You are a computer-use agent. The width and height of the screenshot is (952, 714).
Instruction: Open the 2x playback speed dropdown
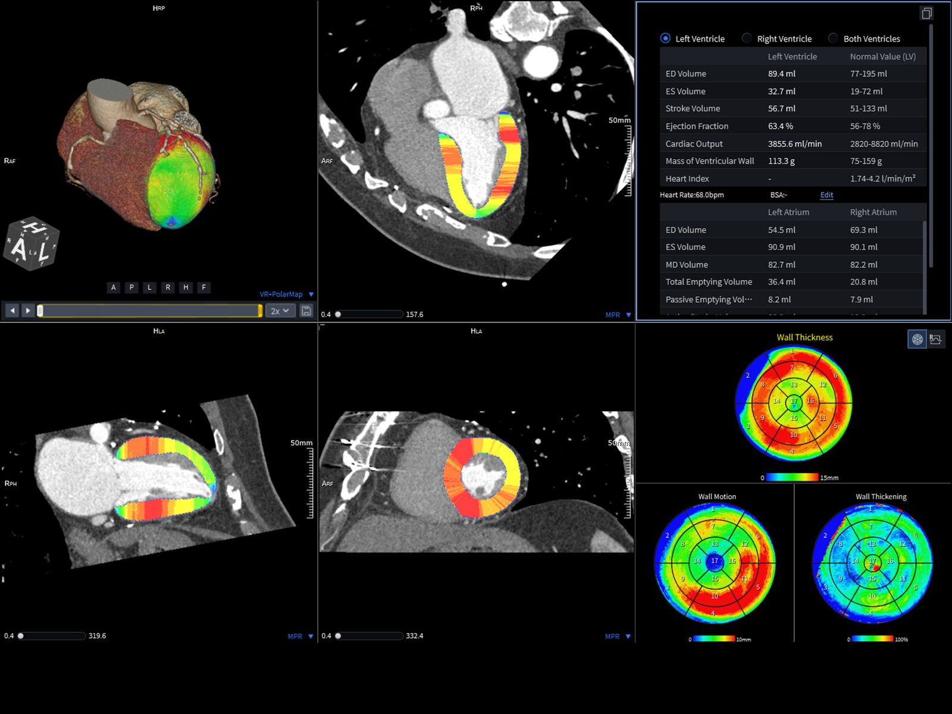point(280,311)
